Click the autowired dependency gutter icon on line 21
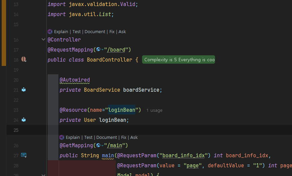The image size is (292, 176). click(x=23, y=90)
